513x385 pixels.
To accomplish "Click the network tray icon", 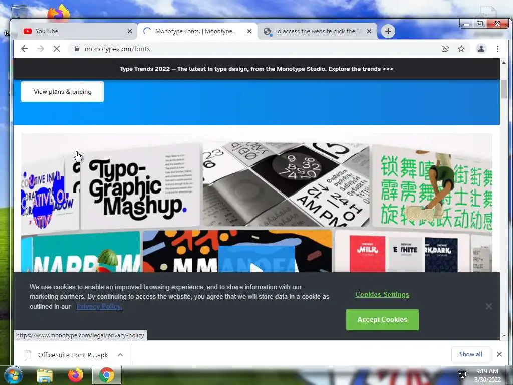I will coord(462,375).
